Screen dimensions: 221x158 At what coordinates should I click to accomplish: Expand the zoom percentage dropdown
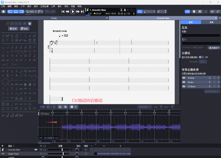36,12
